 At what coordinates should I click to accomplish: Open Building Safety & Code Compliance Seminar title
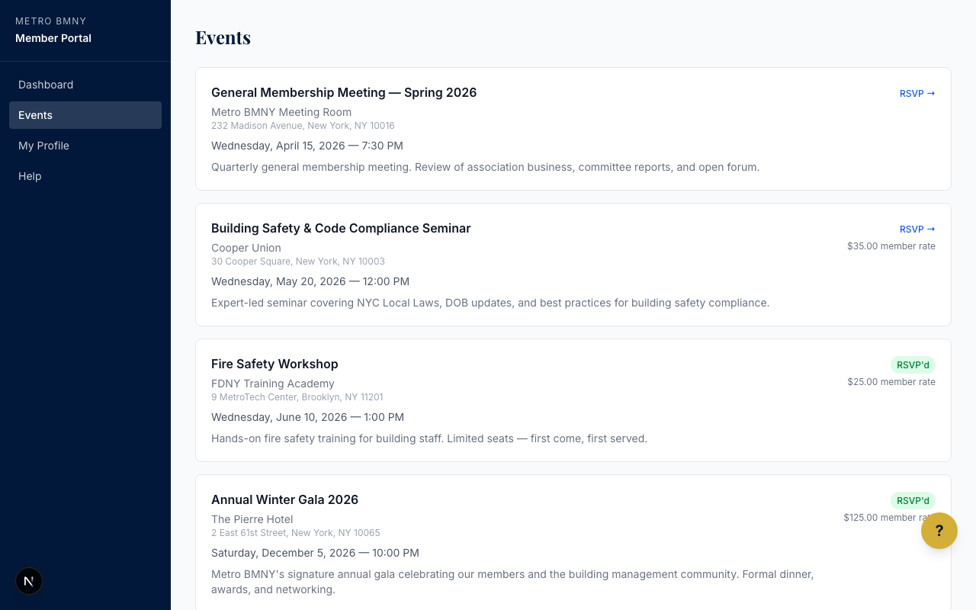341,228
